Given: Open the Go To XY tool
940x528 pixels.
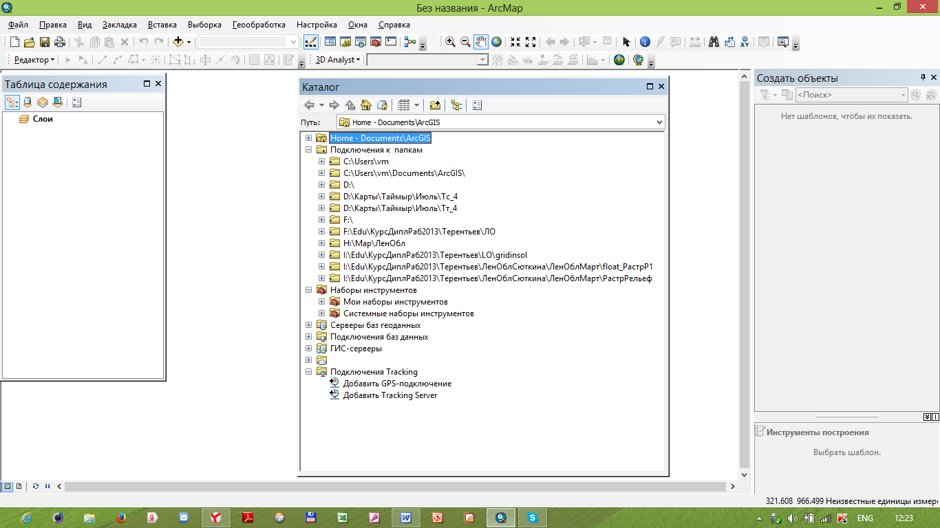Looking at the screenshot, I should click(x=745, y=42).
